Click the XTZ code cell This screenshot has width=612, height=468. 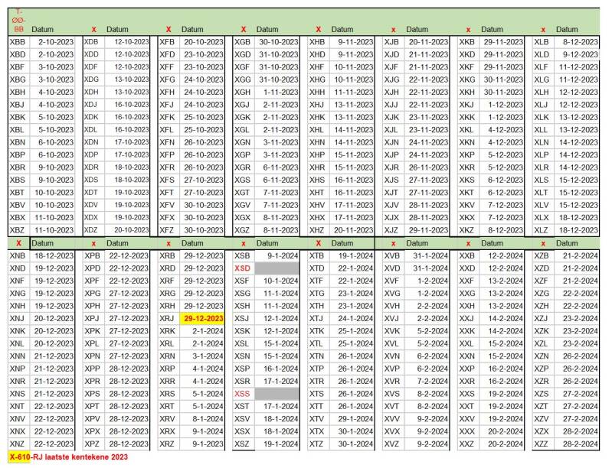(317, 444)
